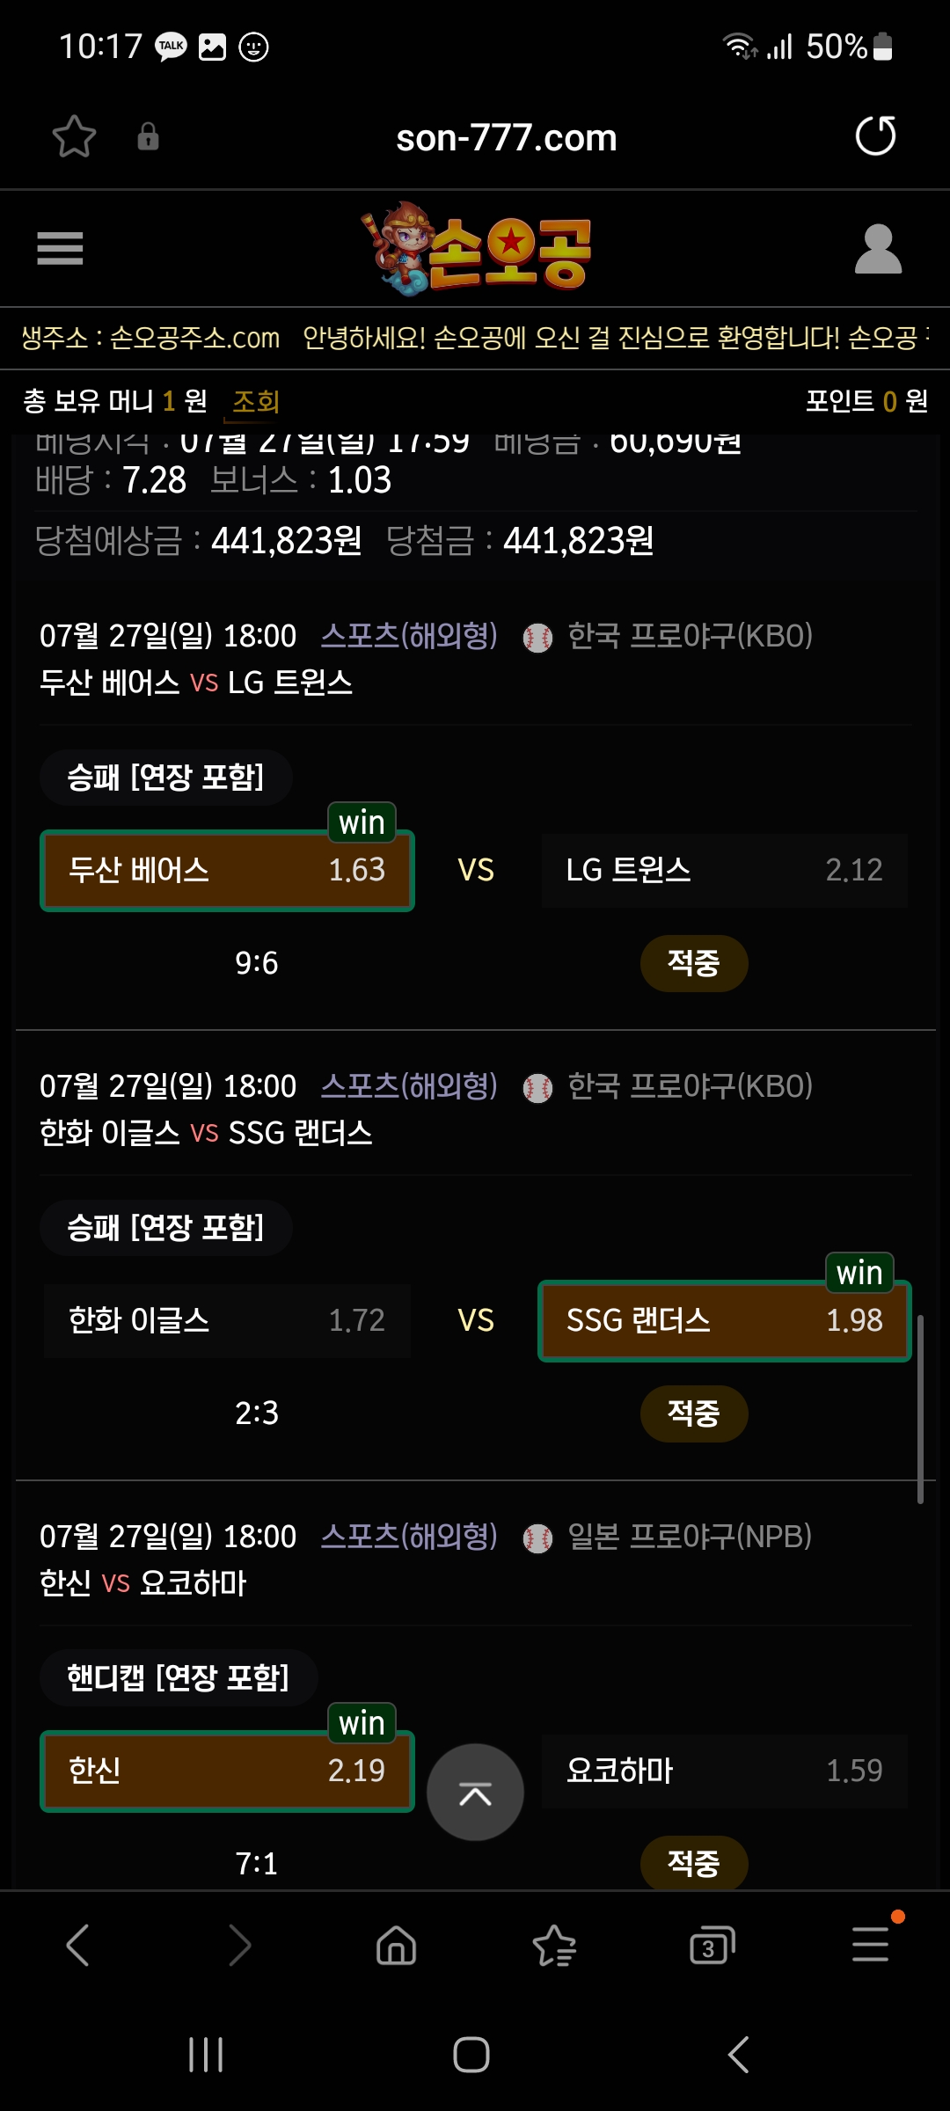Reload the page with refresh icon

pyautogui.click(x=875, y=136)
